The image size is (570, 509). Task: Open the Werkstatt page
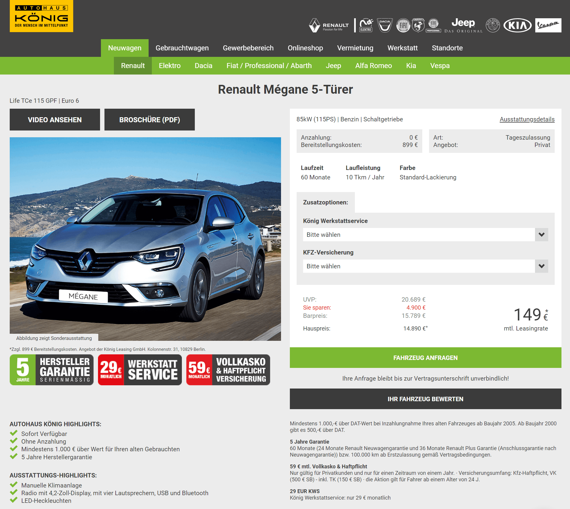tap(403, 48)
